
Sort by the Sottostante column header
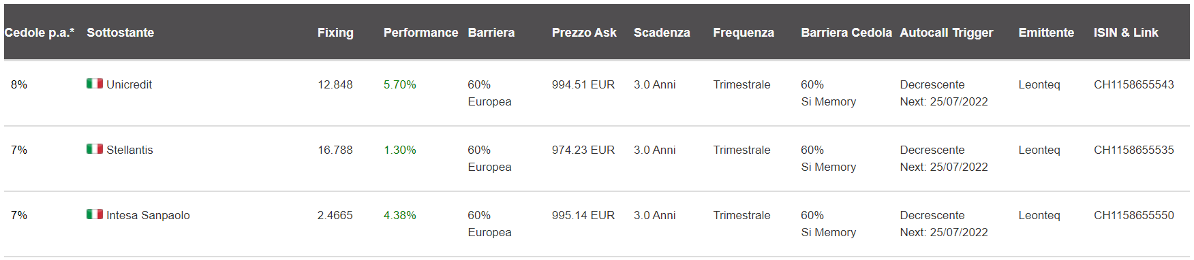tap(121, 33)
